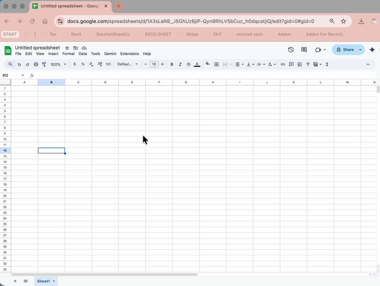Click the insert link icon
Viewport: 380px width, 286px height.
coord(283,64)
